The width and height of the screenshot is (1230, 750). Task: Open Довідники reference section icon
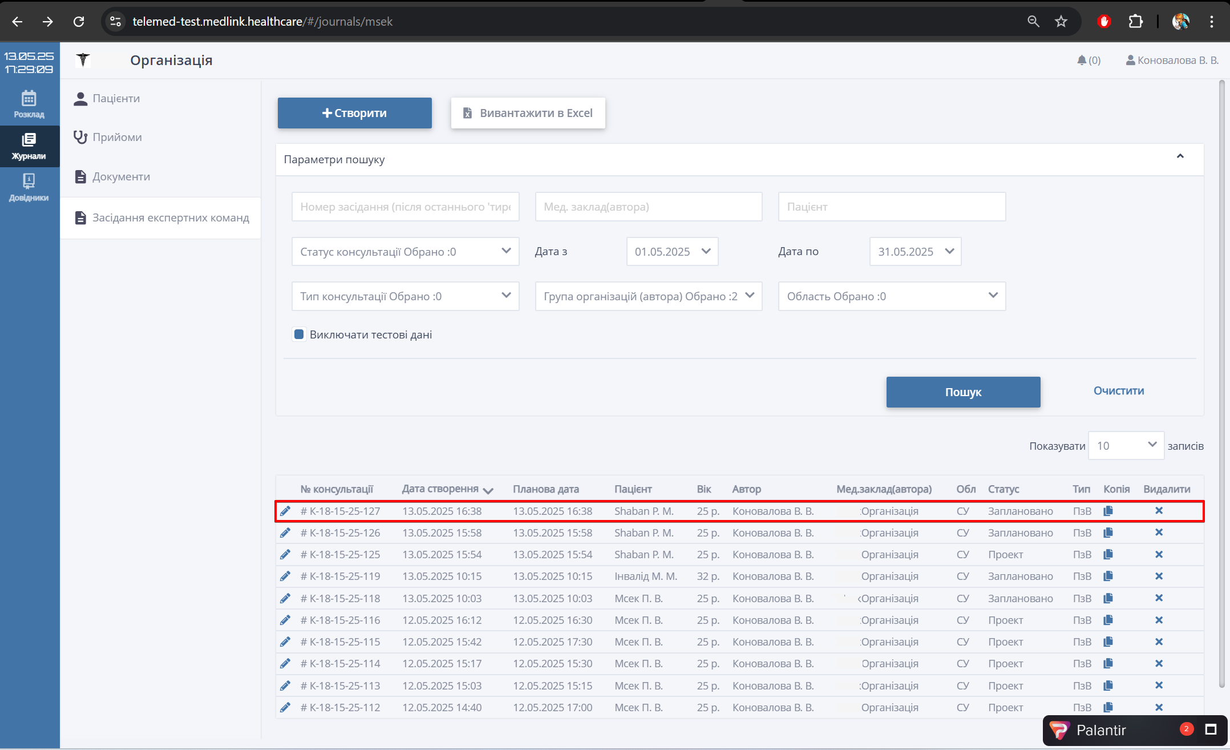point(29,187)
